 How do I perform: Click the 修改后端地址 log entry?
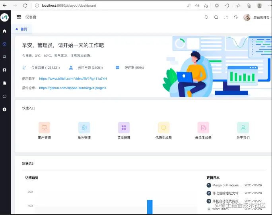click(x=227, y=193)
